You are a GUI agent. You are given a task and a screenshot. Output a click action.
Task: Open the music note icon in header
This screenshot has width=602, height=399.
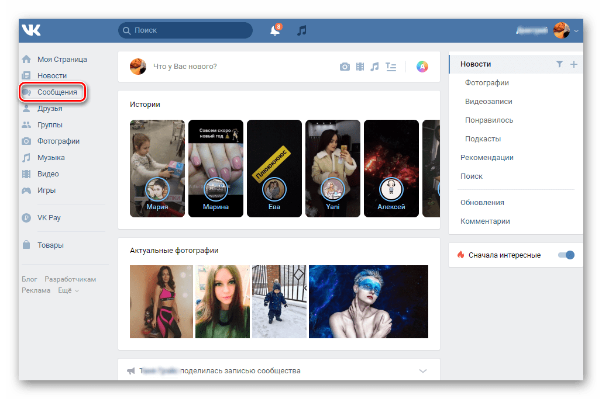302,30
